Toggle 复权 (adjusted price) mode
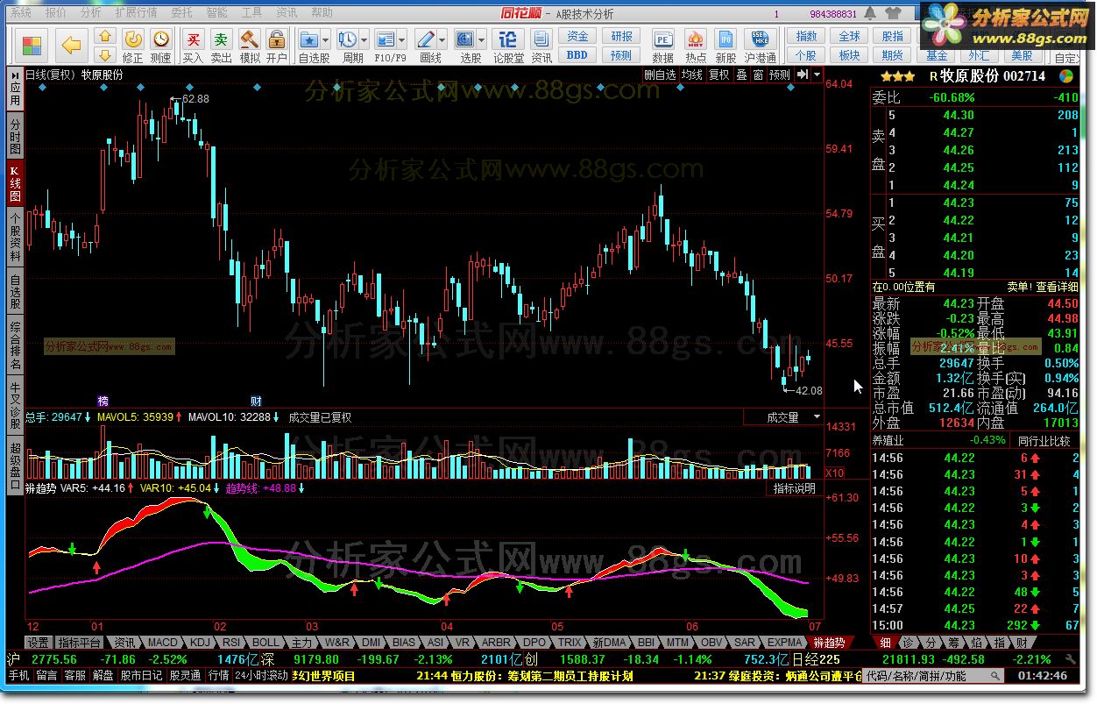 (x=719, y=75)
